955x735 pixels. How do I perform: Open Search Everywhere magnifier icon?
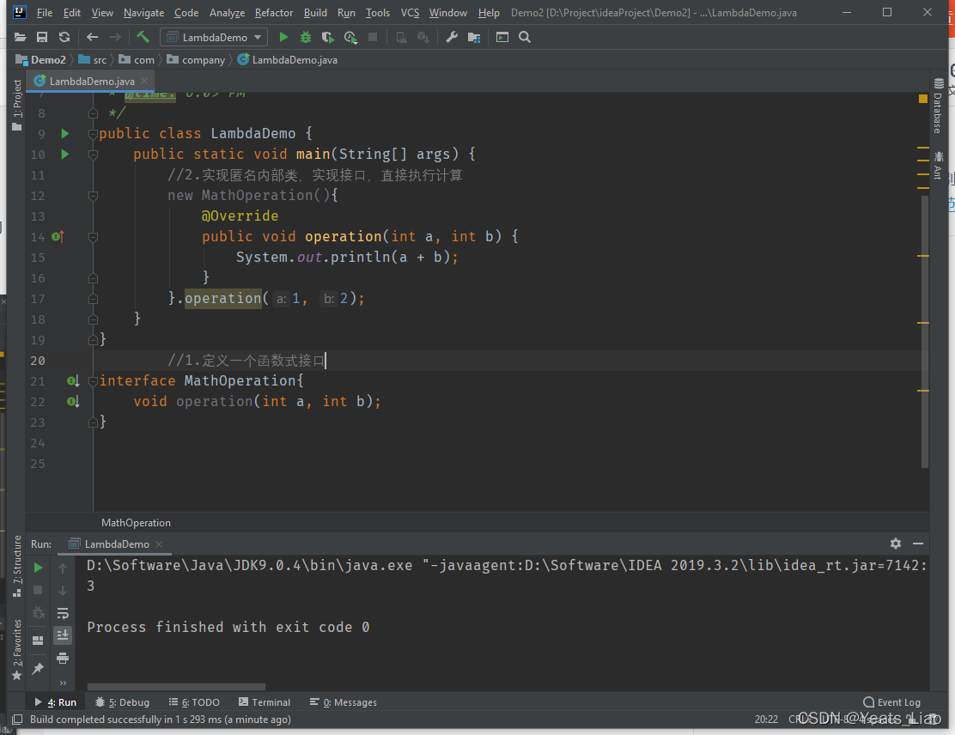525,37
